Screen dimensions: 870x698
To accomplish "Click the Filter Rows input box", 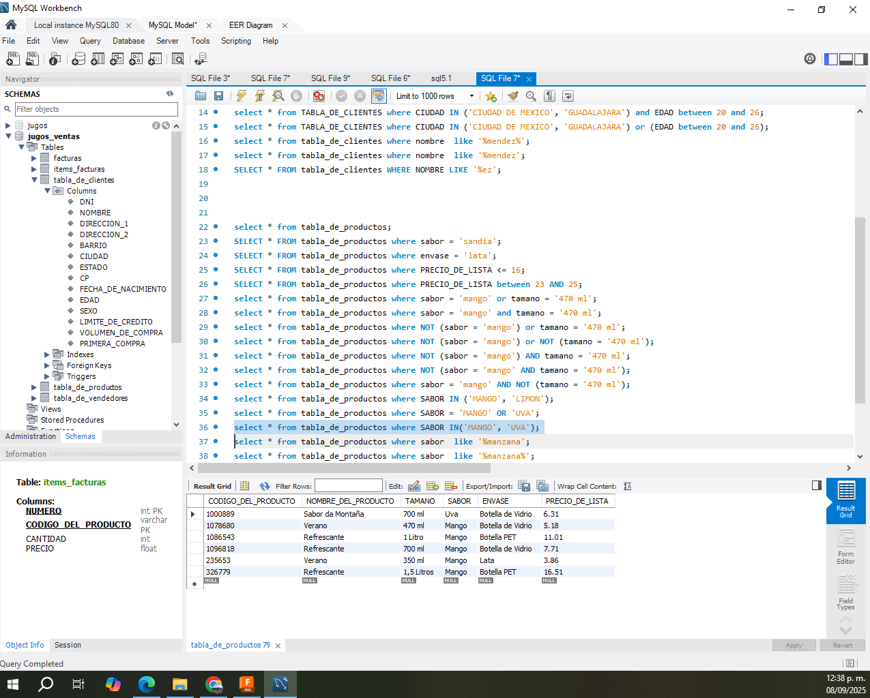I will (348, 486).
